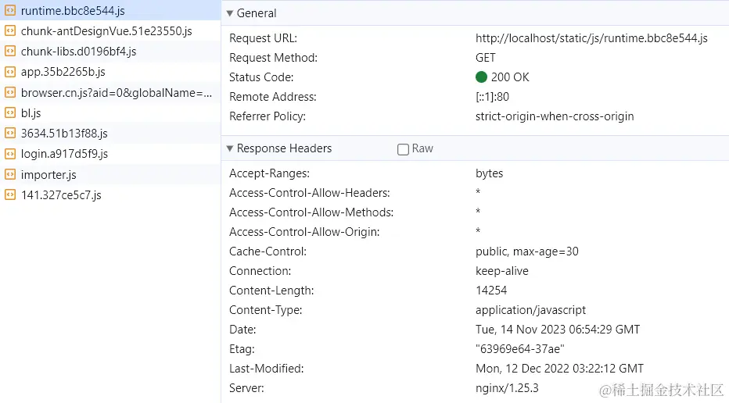Viewport: 729px width, 403px height.
Task: Click the script icon beside login.a917d5f9.js
Action: tap(9, 154)
